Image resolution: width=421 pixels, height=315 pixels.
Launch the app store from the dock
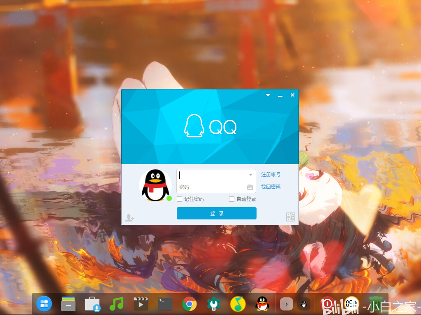click(x=93, y=304)
